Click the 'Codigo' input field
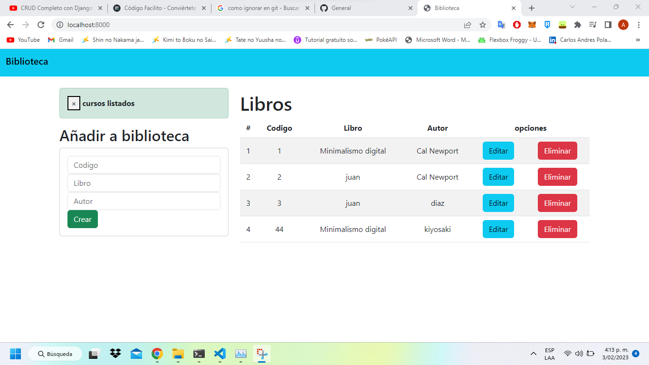The image size is (649, 365). pyautogui.click(x=144, y=165)
